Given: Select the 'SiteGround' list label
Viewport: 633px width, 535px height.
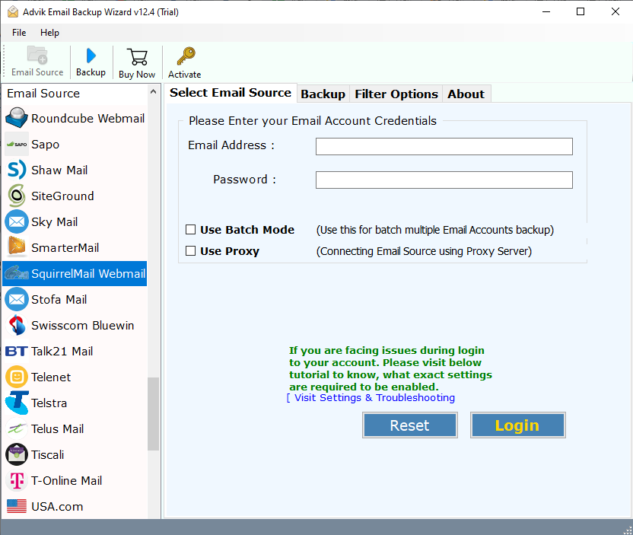Looking at the screenshot, I should pos(62,196).
